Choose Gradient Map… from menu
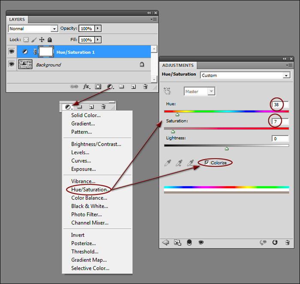 click(89, 260)
